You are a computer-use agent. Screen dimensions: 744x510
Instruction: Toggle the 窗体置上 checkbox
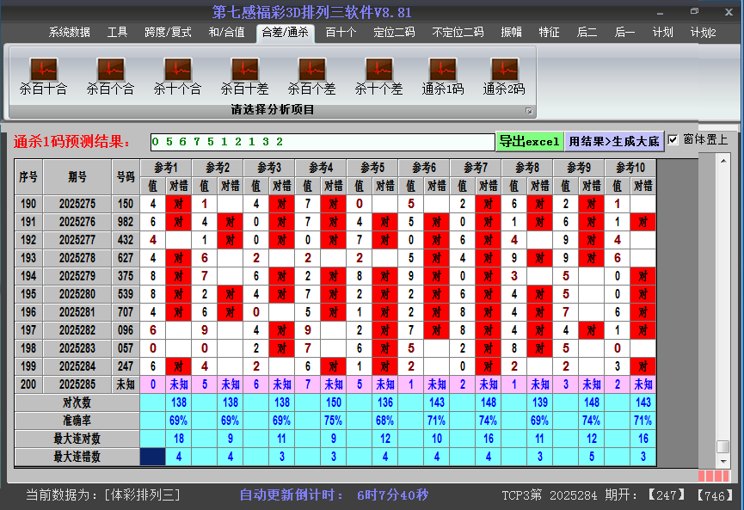(x=673, y=140)
